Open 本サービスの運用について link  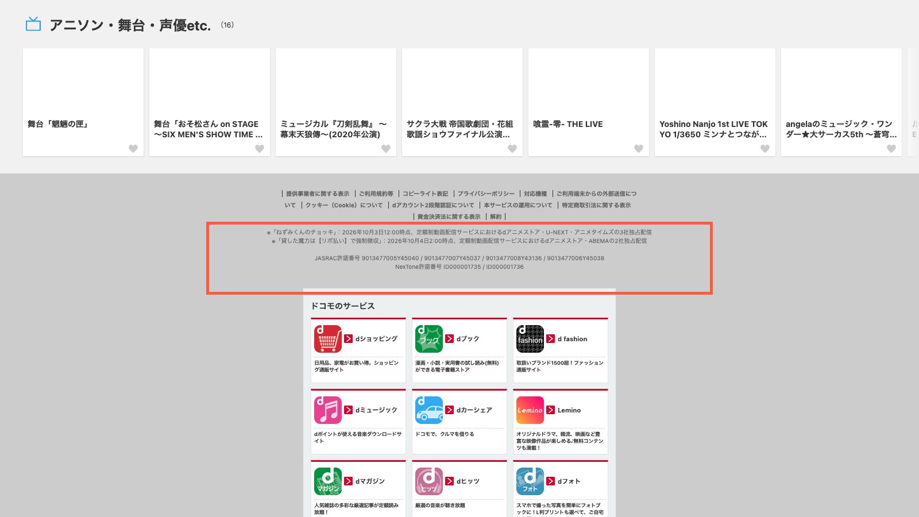[x=518, y=206]
